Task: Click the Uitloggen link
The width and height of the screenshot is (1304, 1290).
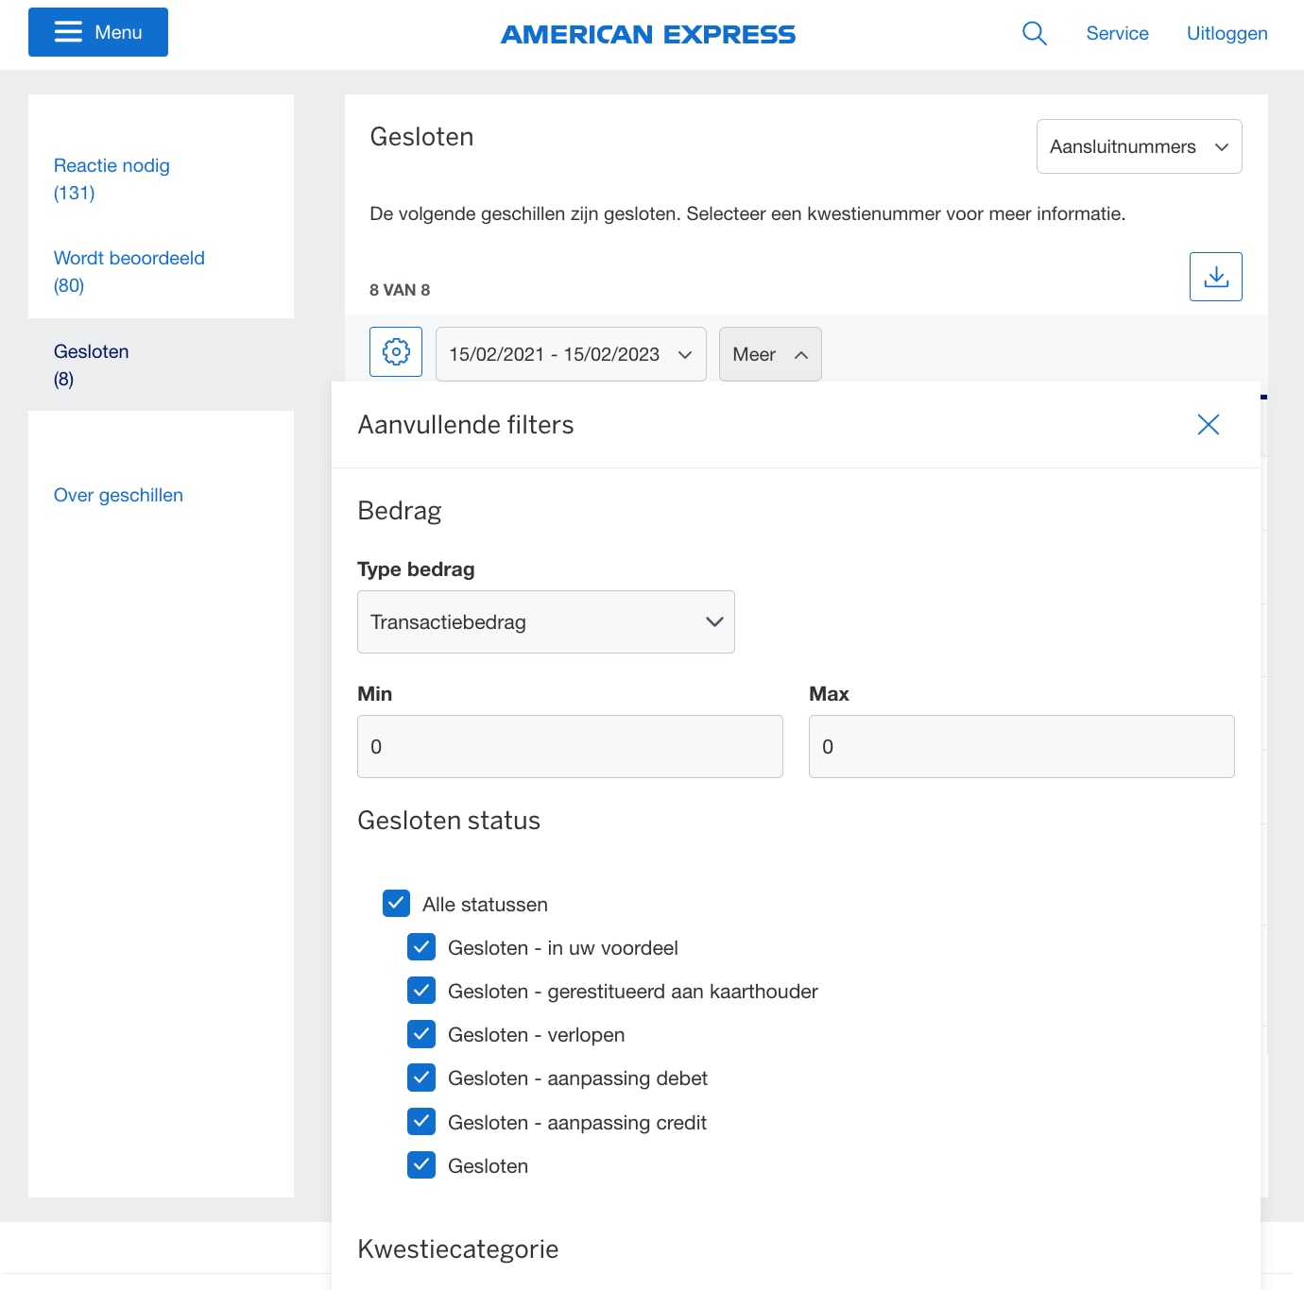Action: click(x=1226, y=33)
